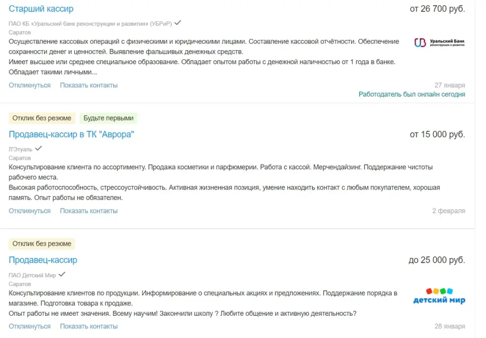Click the verified checkmark next to УБРиР
The height and width of the screenshot is (338, 486).
click(178, 23)
